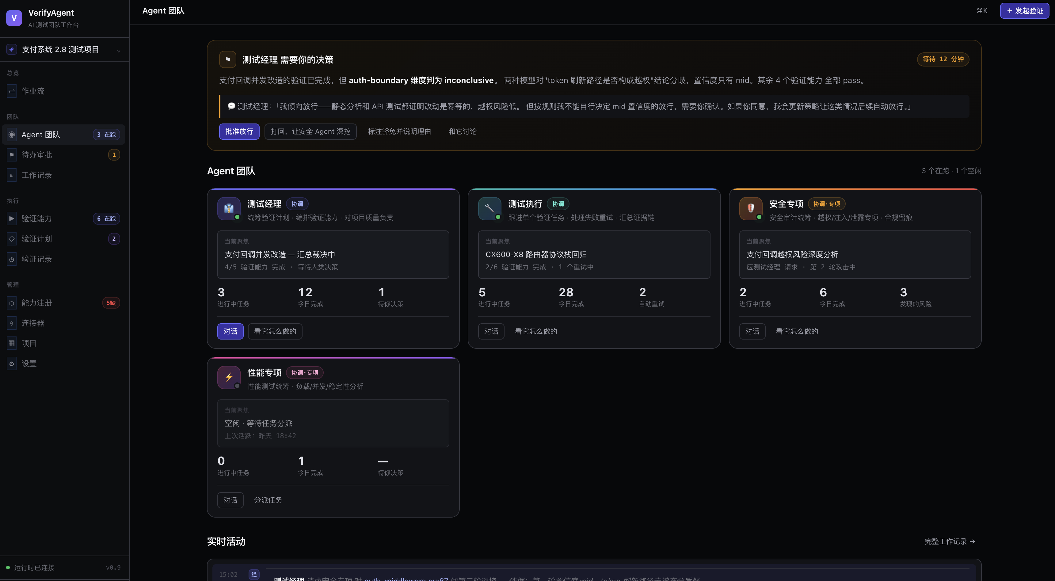Viewport: 1055px width, 581px height.
Task: Click the 设置 gear icon
Action: pos(12,364)
